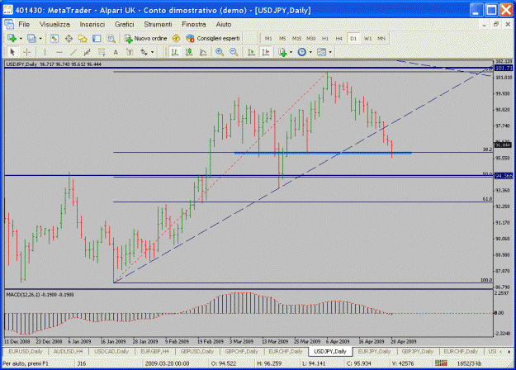Screen dimensions: 516x370
Task: Open the Profiles toolbar icon
Action: pyautogui.click(x=31, y=39)
